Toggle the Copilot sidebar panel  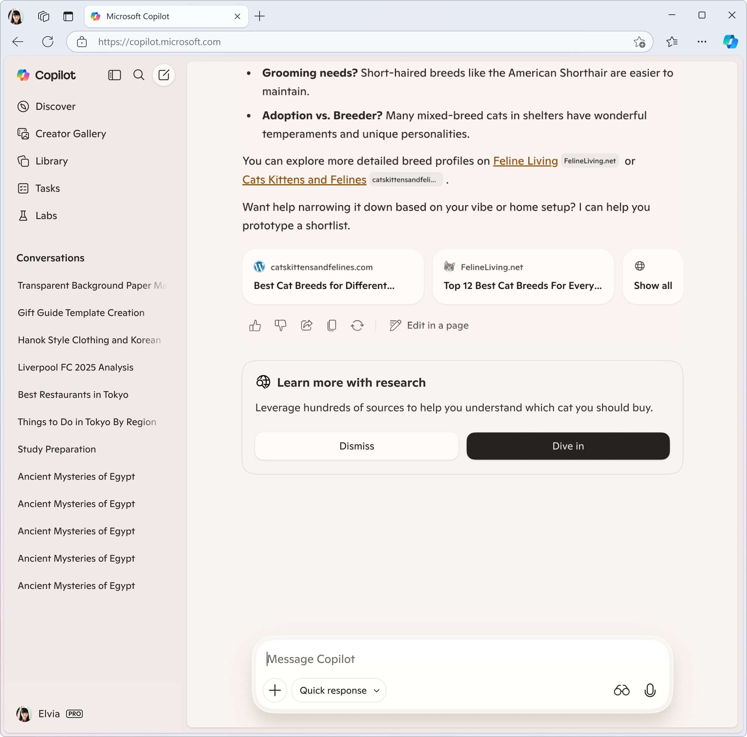point(115,75)
